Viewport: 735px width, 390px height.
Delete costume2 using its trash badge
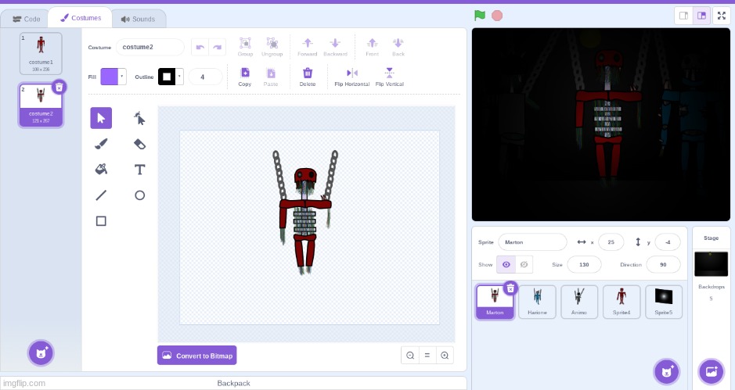click(x=59, y=87)
